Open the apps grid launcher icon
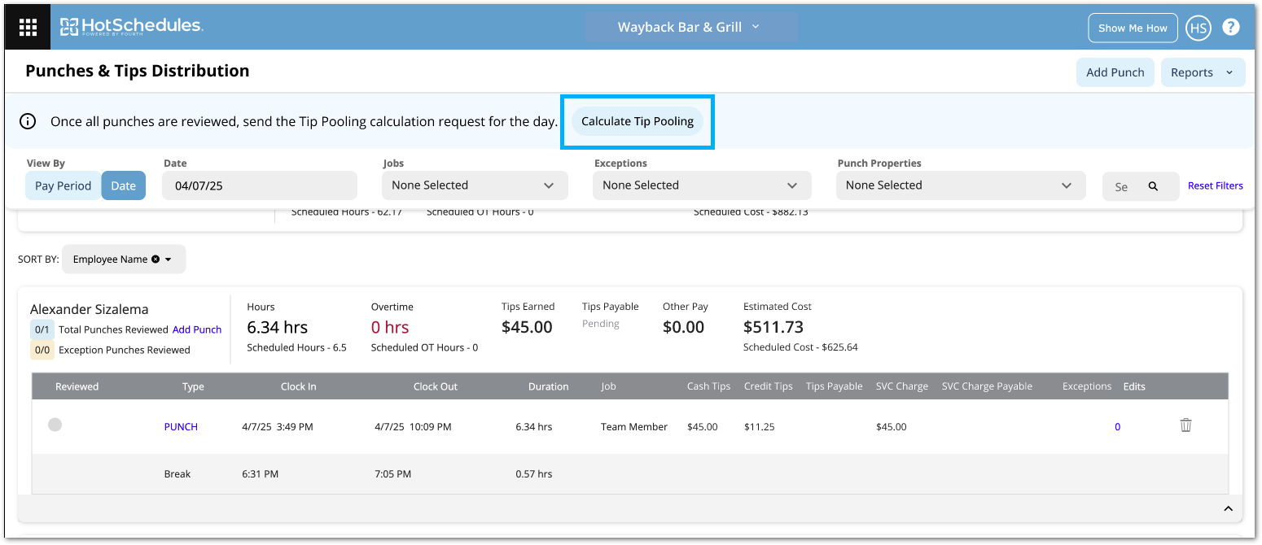Viewport: 1262px width, 545px height. pyautogui.click(x=28, y=28)
